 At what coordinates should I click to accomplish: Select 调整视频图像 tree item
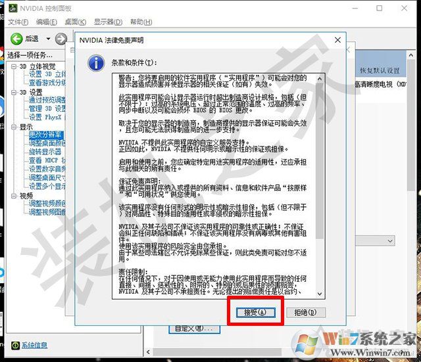coord(47,212)
